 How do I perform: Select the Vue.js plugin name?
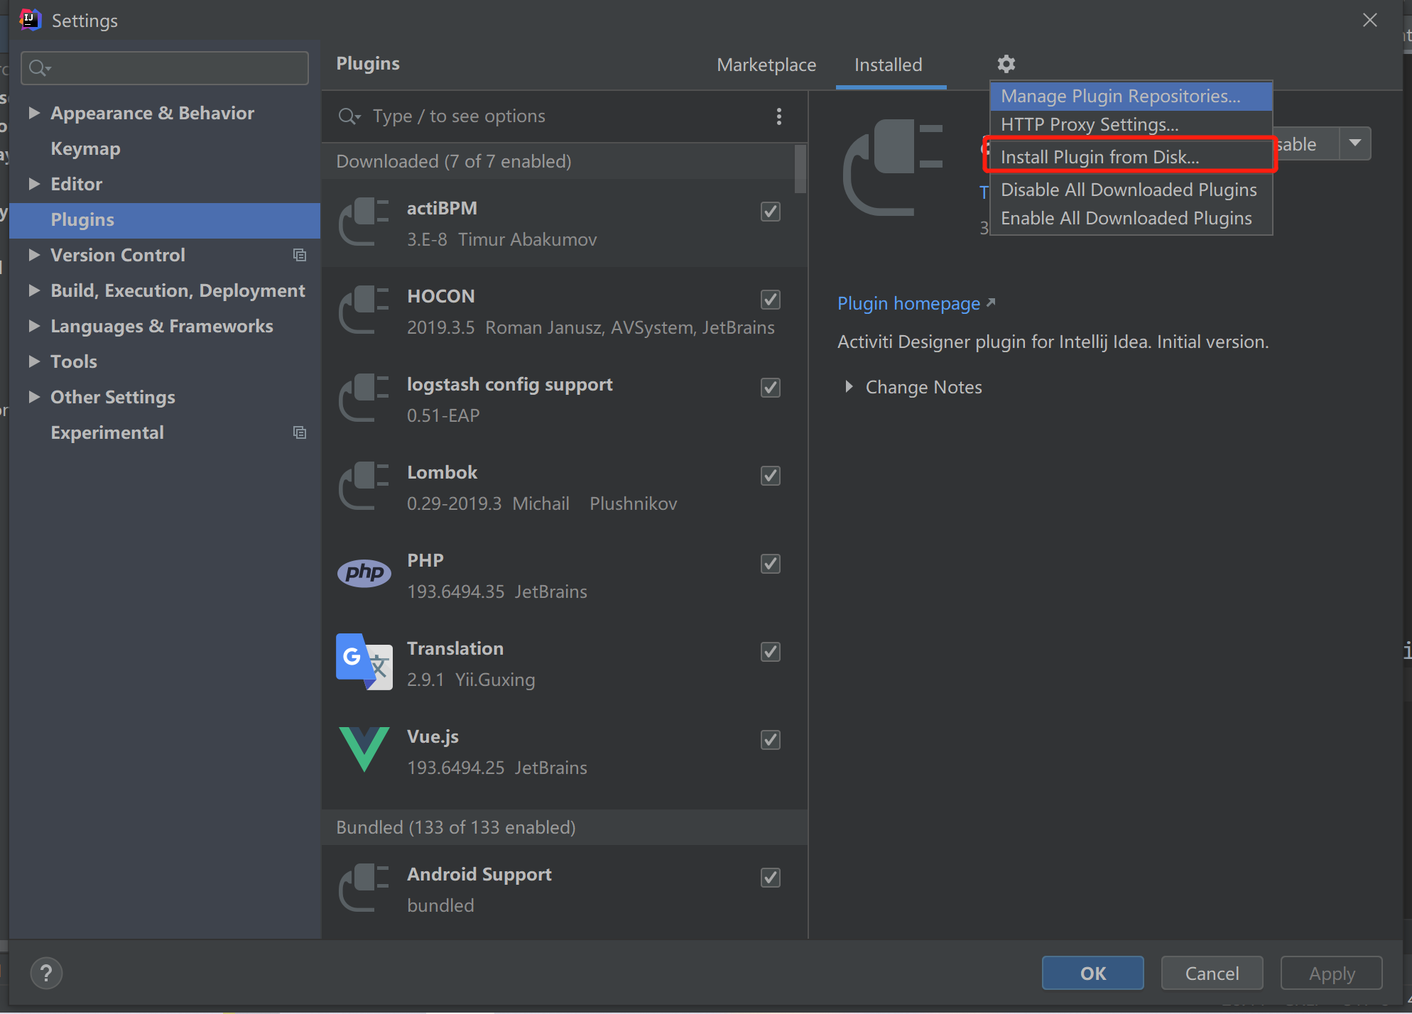tap(433, 736)
